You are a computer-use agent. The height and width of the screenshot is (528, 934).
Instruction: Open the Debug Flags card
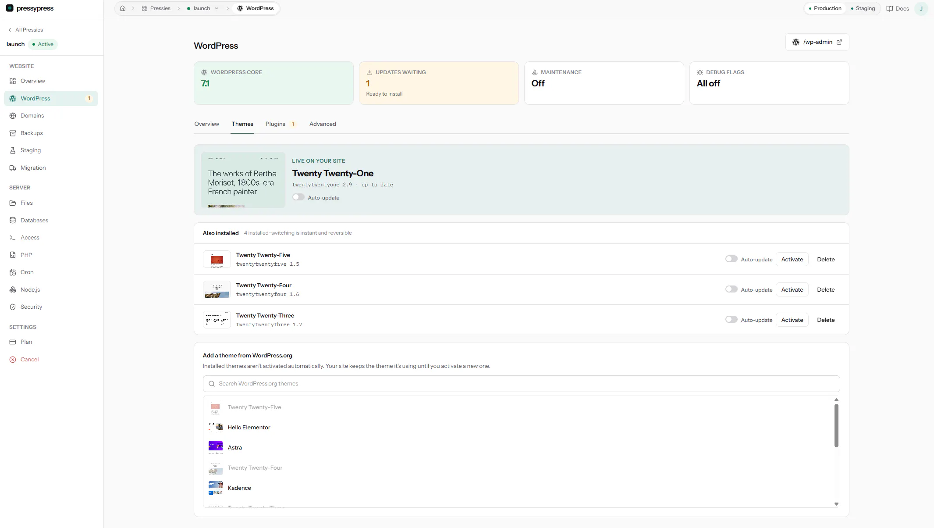[769, 83]
